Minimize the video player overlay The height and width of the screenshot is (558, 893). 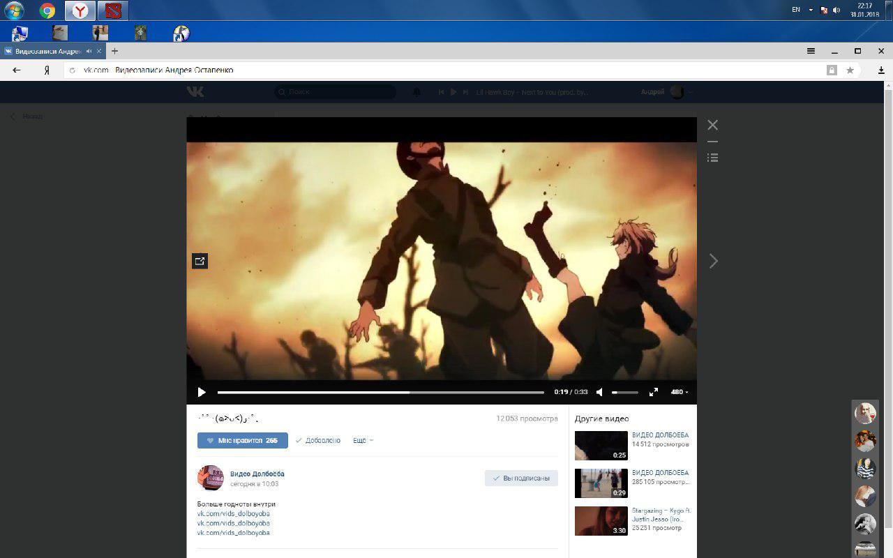pyautogui.click(x=712, y=142)
